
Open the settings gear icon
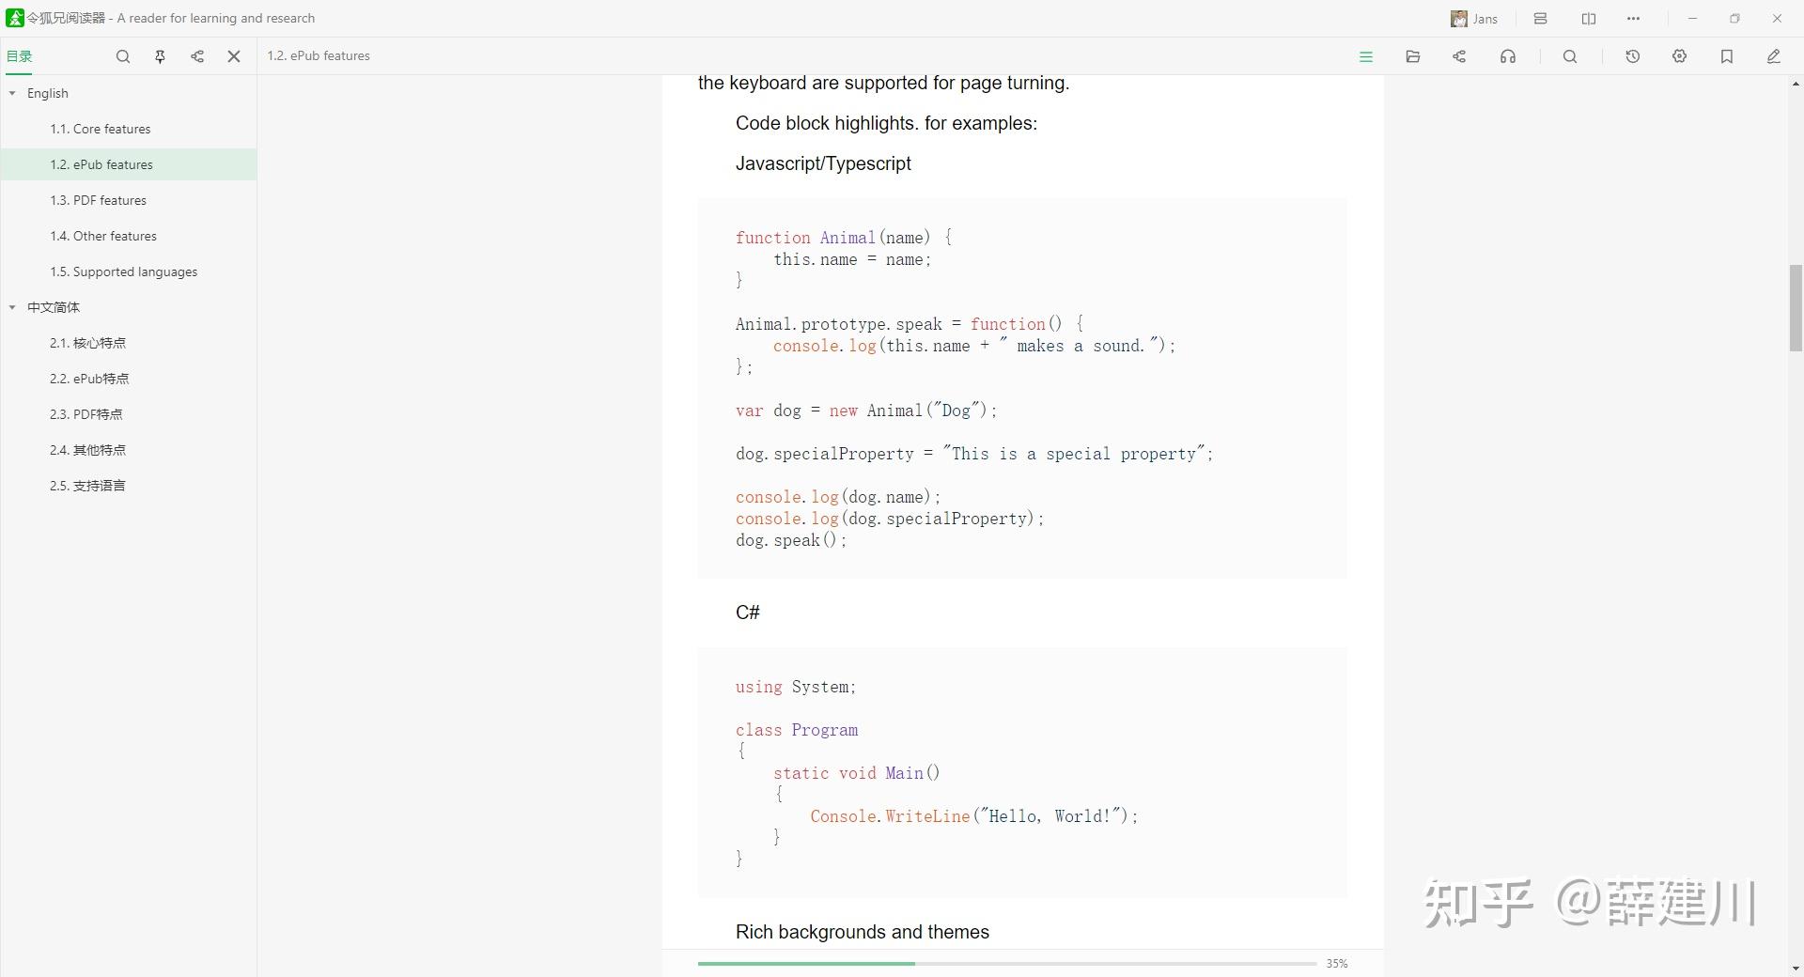tap(1679, 56)
